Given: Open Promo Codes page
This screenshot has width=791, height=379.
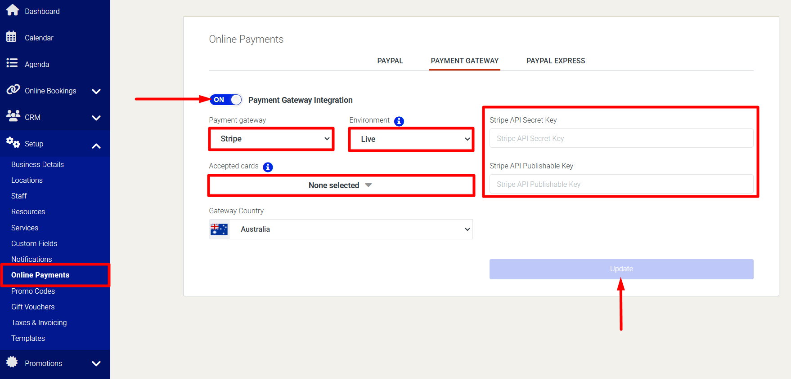Looking at the screenshot, I should tap(33, 291).
